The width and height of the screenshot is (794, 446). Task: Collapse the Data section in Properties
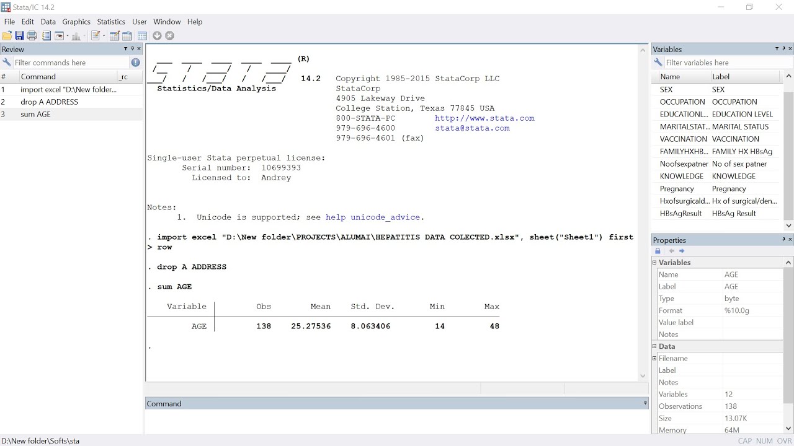coord(654,346)
